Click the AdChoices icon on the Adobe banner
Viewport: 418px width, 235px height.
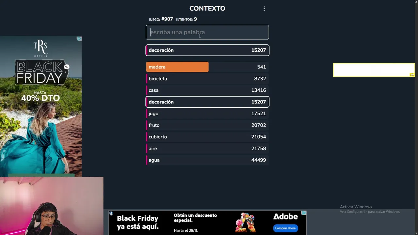pos(304,213)
